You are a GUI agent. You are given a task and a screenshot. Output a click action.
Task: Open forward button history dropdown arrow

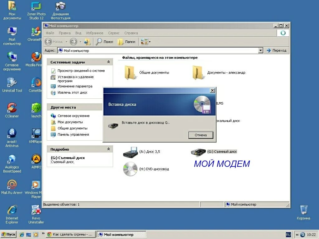[x=80, y=42]
